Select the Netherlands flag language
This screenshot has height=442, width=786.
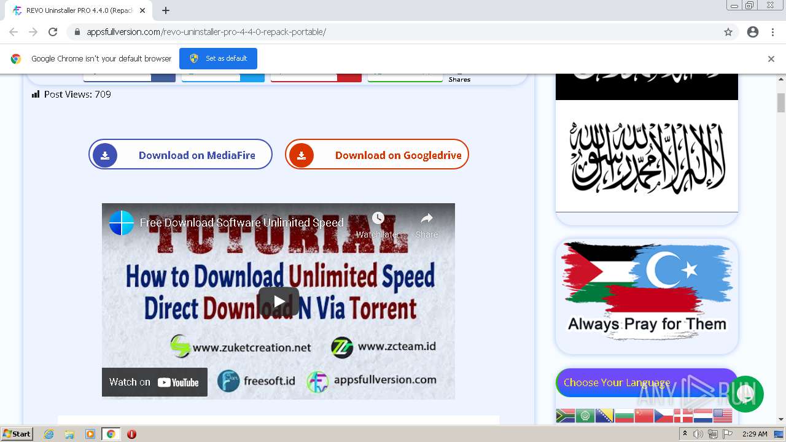click(702, 416)
